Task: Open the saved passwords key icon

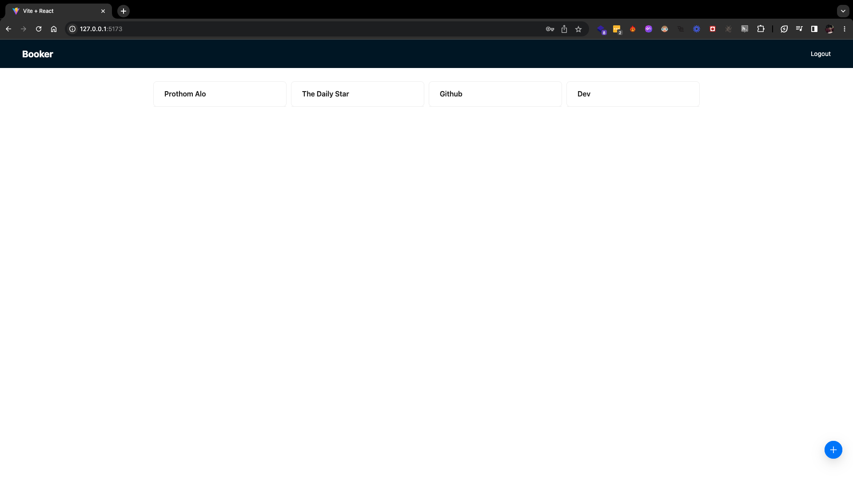Action: click(x=550, y=29)
